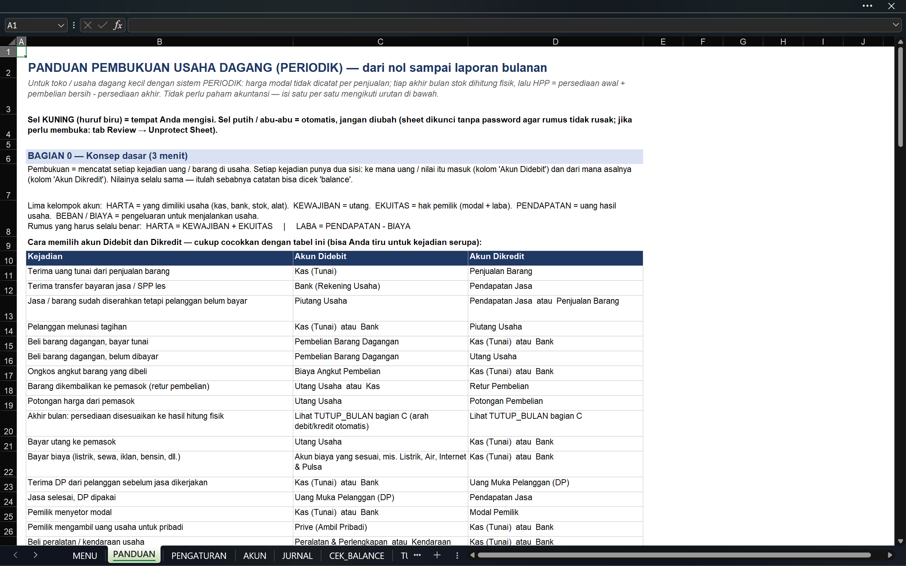Select the 'Kejadian' table header cell
The height and width of the screenshot is (566, 906).
click(159, 258)
